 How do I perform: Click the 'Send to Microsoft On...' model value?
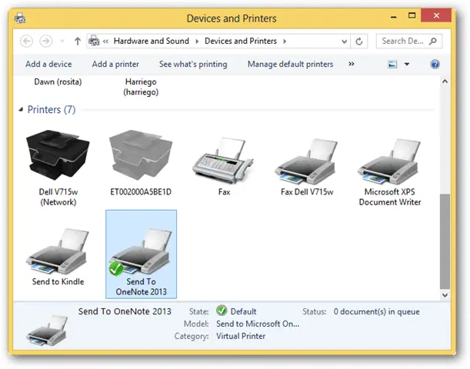click(258, 324)
